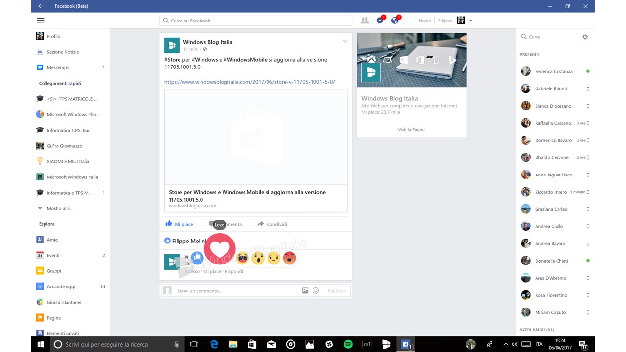Click Mi piace on the post
This screenshot has width=626, height=352.
[x=179, y=224]
